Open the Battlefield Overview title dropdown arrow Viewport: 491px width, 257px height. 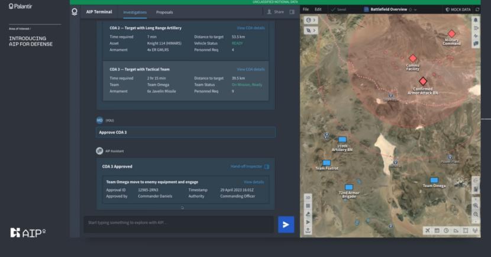(x=416, y=9)
